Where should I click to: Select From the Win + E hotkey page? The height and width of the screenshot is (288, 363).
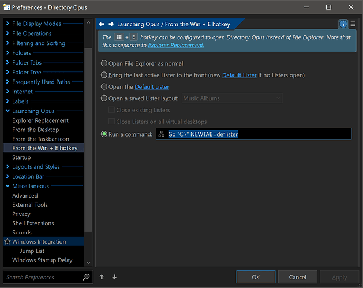[44, 148]
